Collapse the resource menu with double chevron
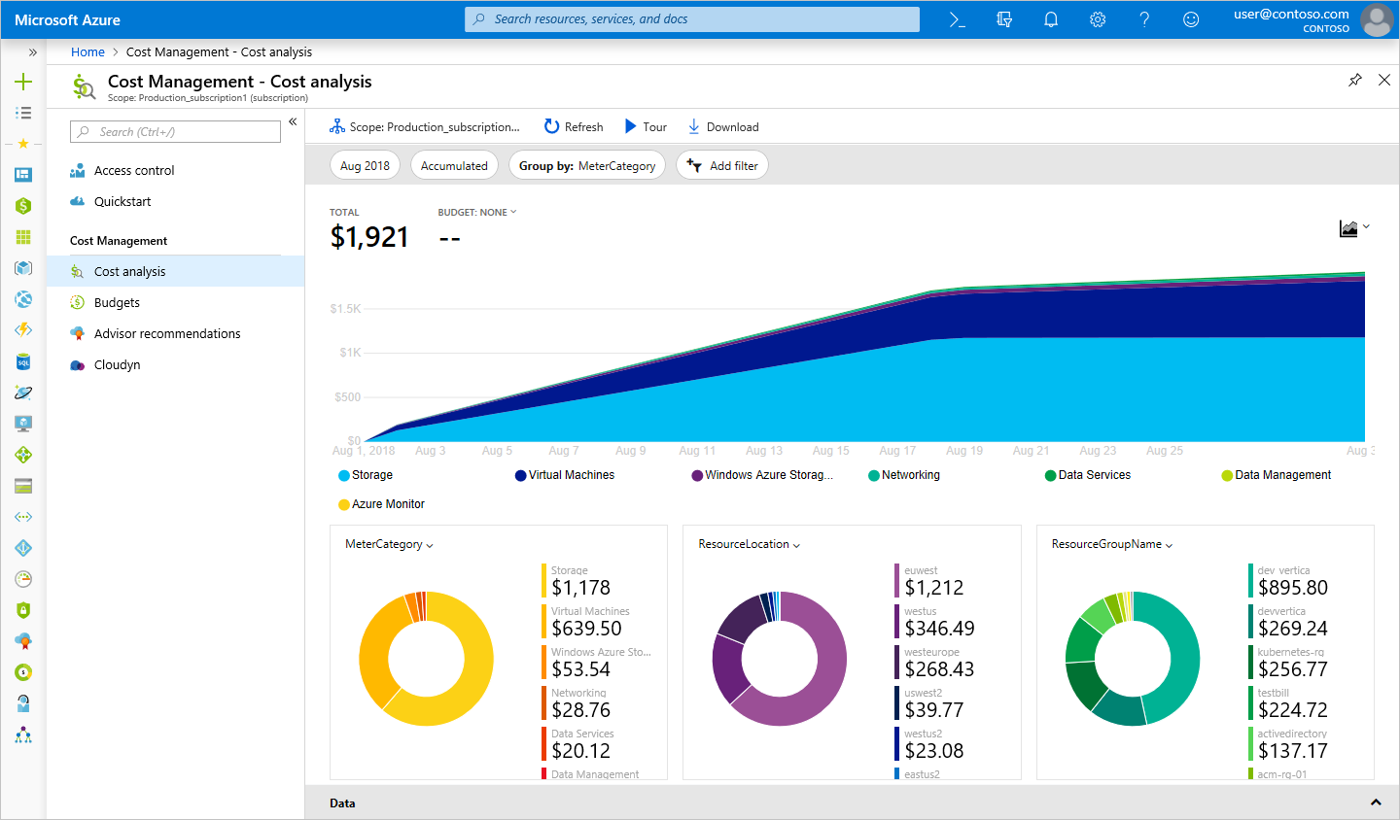1400x820 pixels. tap(293, 121)
